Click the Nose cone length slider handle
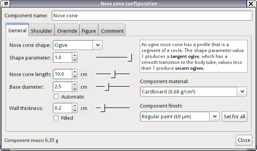Image resolution: width=257 pixels, height=151 pixels. pyautogui.click(x=113, y=74)
